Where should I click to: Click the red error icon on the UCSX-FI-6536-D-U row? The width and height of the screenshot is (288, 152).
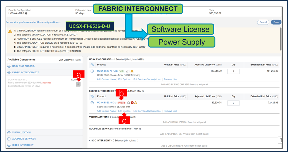pyautogui.click(x=132, y=103)
